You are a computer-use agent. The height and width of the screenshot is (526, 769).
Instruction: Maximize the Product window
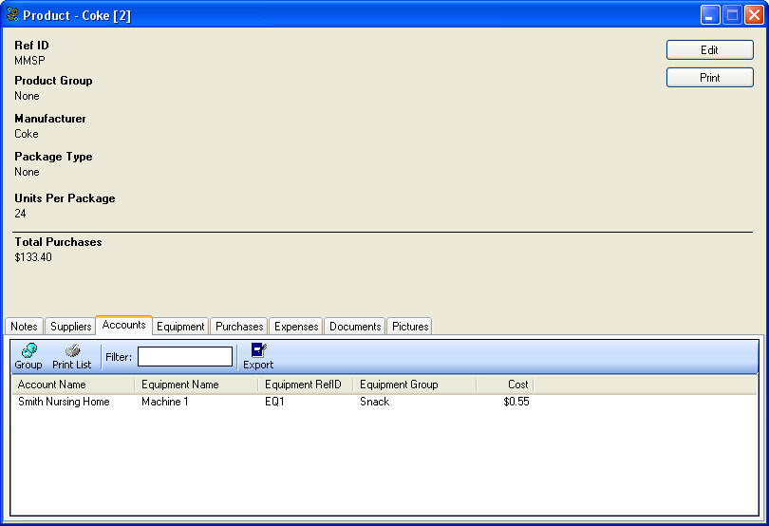732,15
